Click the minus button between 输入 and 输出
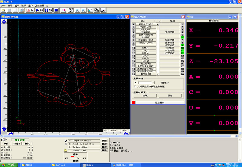 156,21
